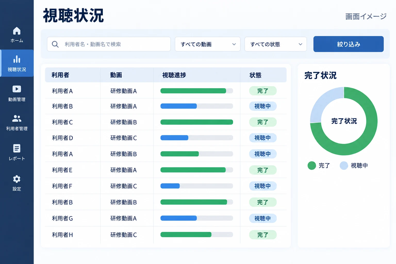The height and width of the screenshot is (264, 396).
Task: Click the 視聴中 legend label text
Action: coord(359,166)
